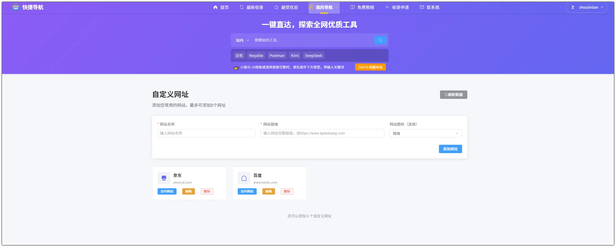Screen dimensions: 616x247
Task: Click the 添加网址 button
Action: pos(450,149)
